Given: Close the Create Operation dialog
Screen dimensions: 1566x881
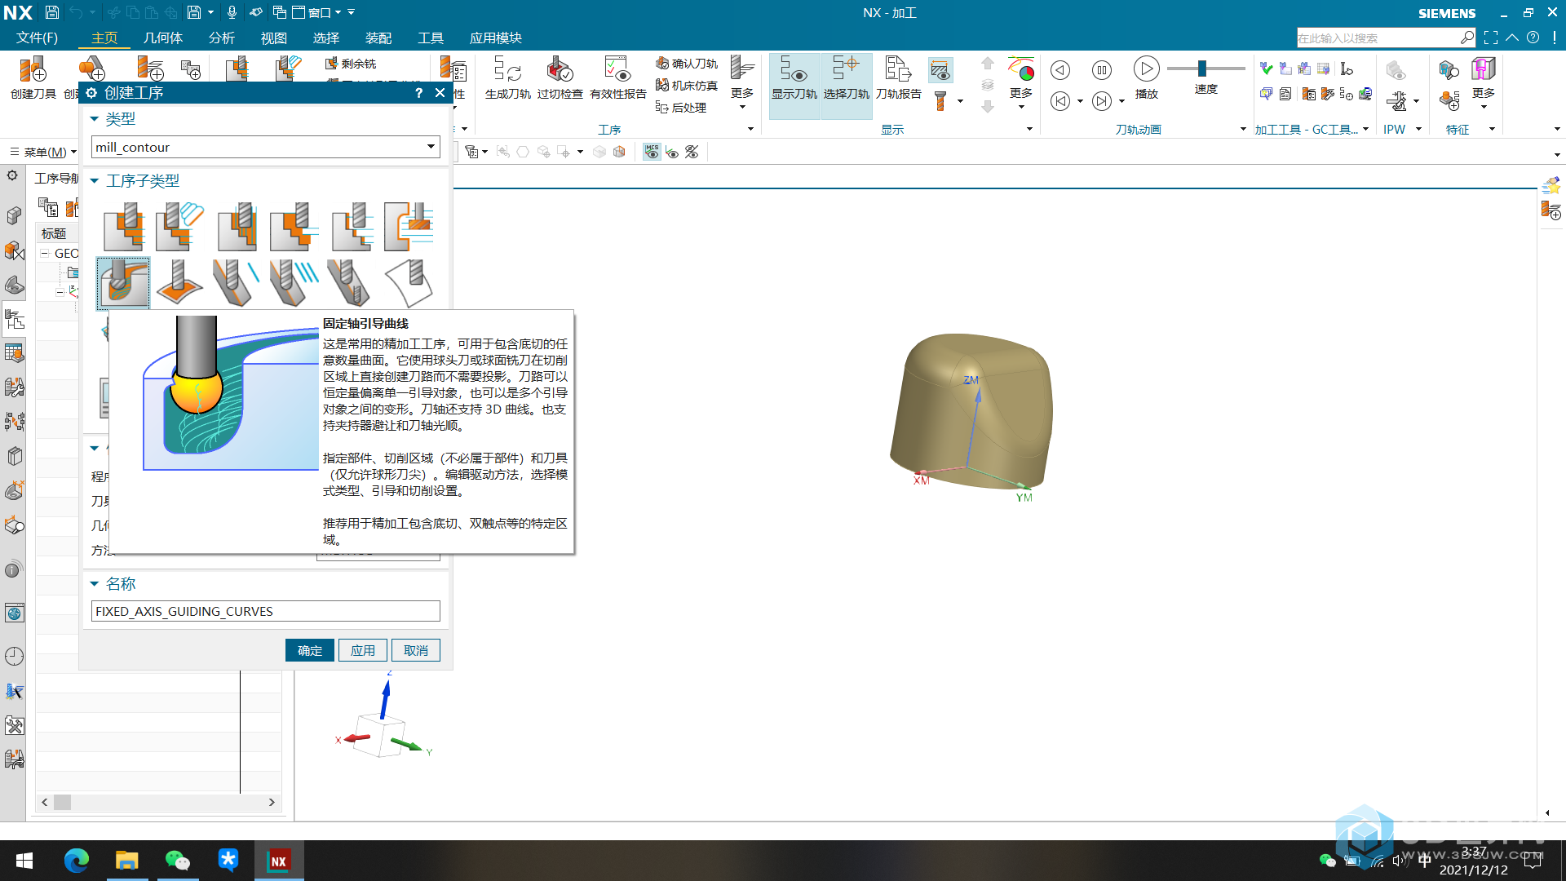Looking at the screenshot, I should (440, 93).
